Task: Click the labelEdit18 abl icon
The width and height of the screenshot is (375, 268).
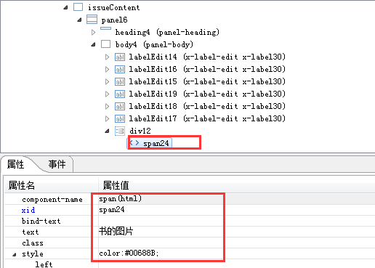Action: coord(120,106)
